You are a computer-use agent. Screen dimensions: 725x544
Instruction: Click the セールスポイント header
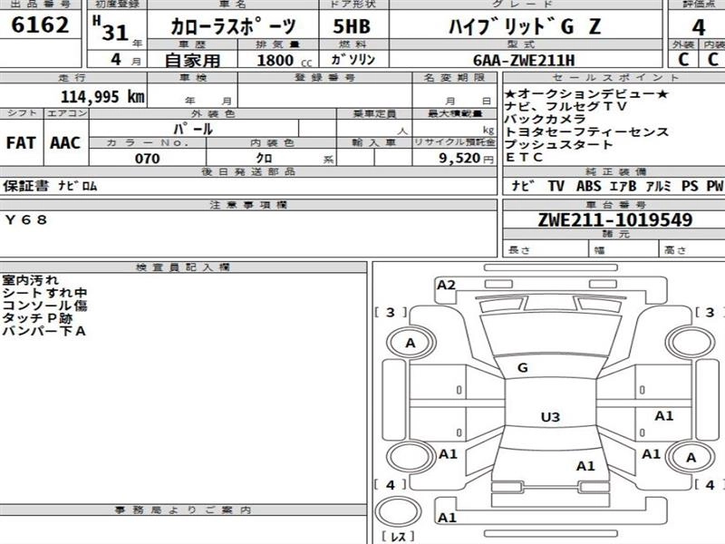point(614,77)
